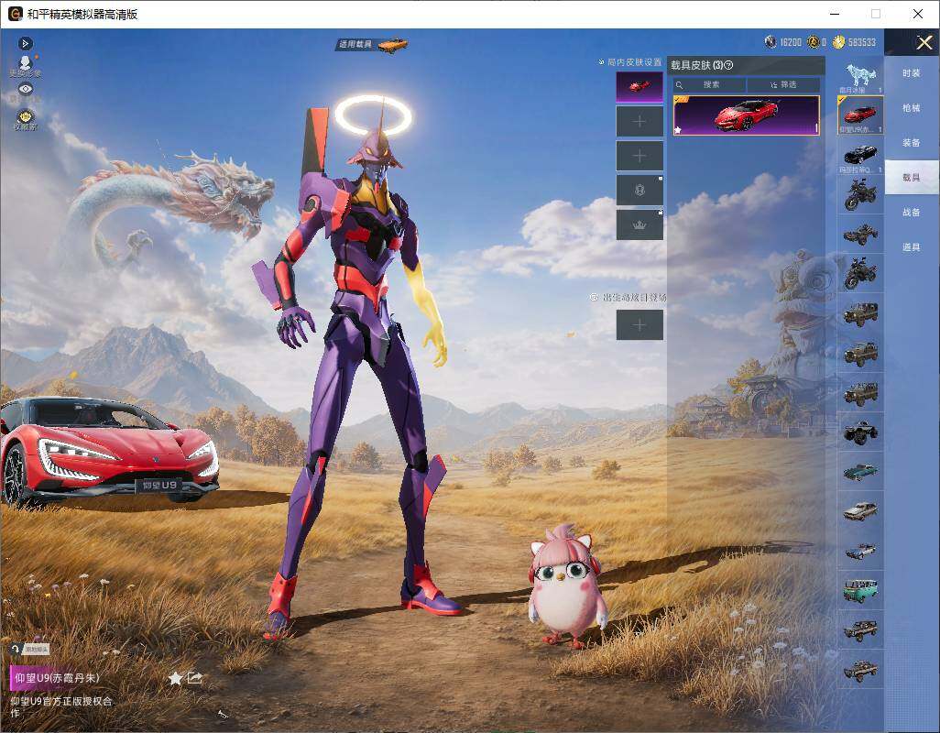Open the locked crown skin slot
This screenshot has width=940, height=733.
tap(639, 224)
